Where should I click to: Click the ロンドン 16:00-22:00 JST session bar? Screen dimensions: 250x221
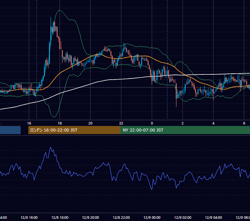click(74, 130)
